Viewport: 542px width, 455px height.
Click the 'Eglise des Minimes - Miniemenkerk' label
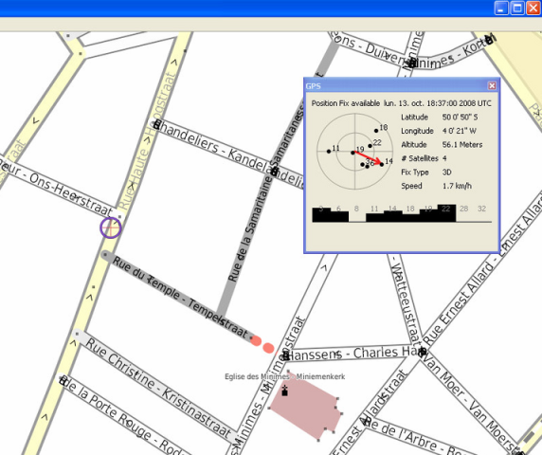click(x=285, y=376)
